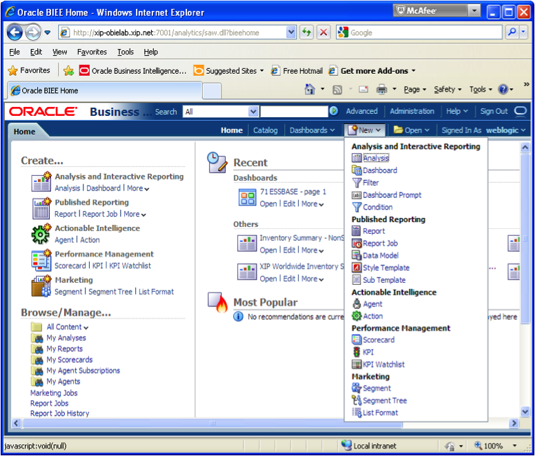This screenshot has width=535, height=456.
Task: Click the Advanced search link
Action: [x=362, y=111]
